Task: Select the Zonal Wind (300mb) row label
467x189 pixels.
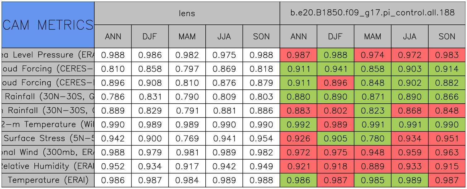Action: (48, 152)
